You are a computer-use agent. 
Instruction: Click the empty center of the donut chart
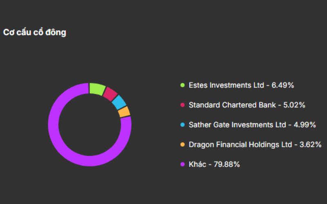pos(90,124)
